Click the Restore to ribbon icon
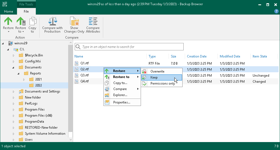280x150 pixels. tap(21, 21)
